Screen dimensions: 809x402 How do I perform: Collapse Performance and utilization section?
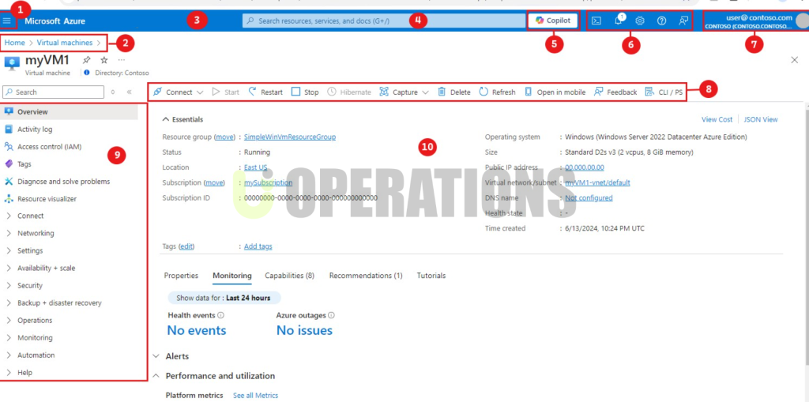[x=214, y=376]
